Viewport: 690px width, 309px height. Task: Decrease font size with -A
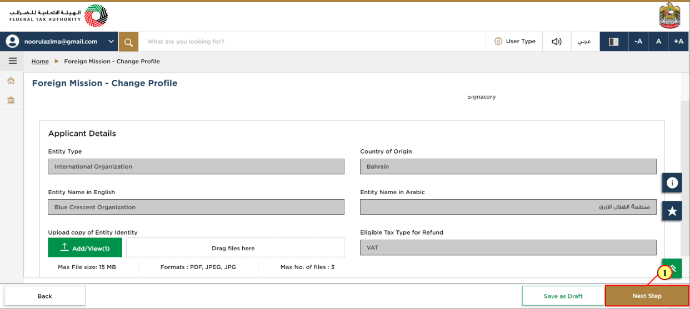point(638,42)
